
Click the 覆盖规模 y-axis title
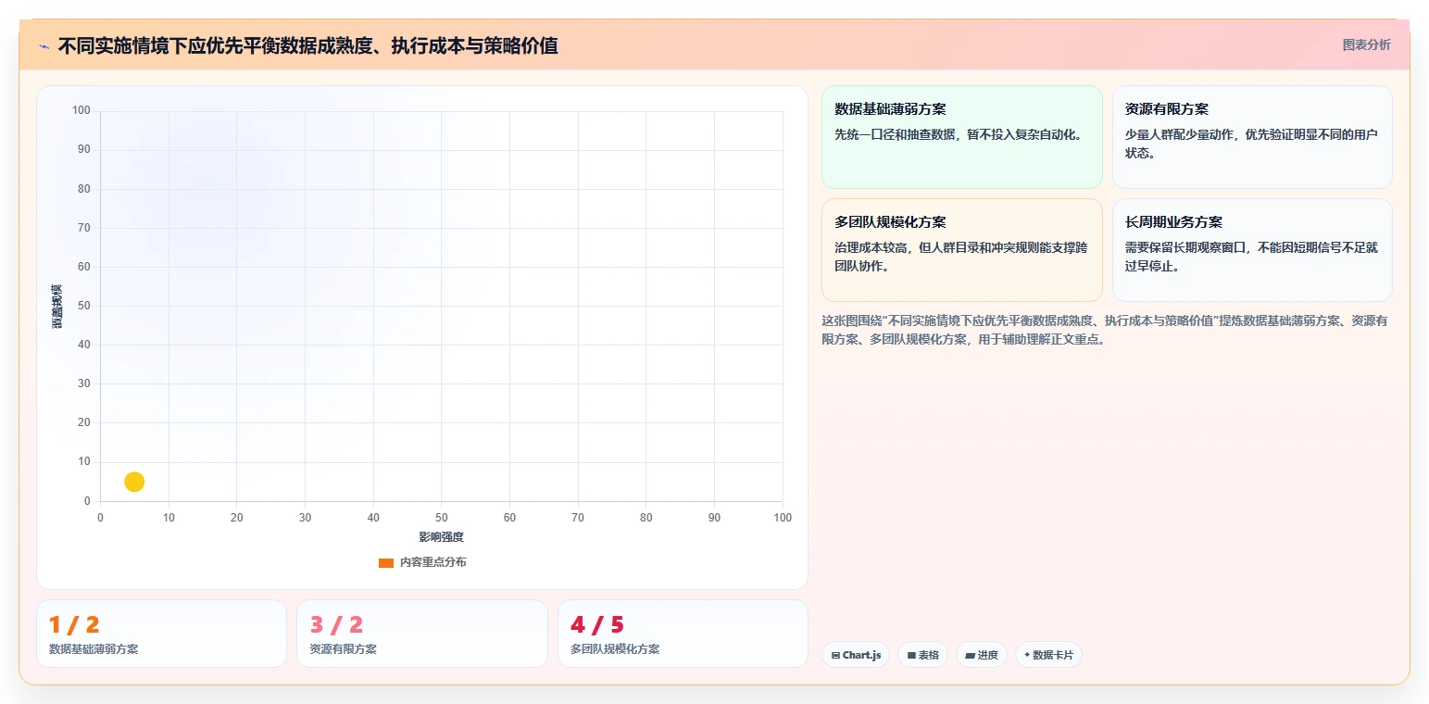(x=57, y=306)
